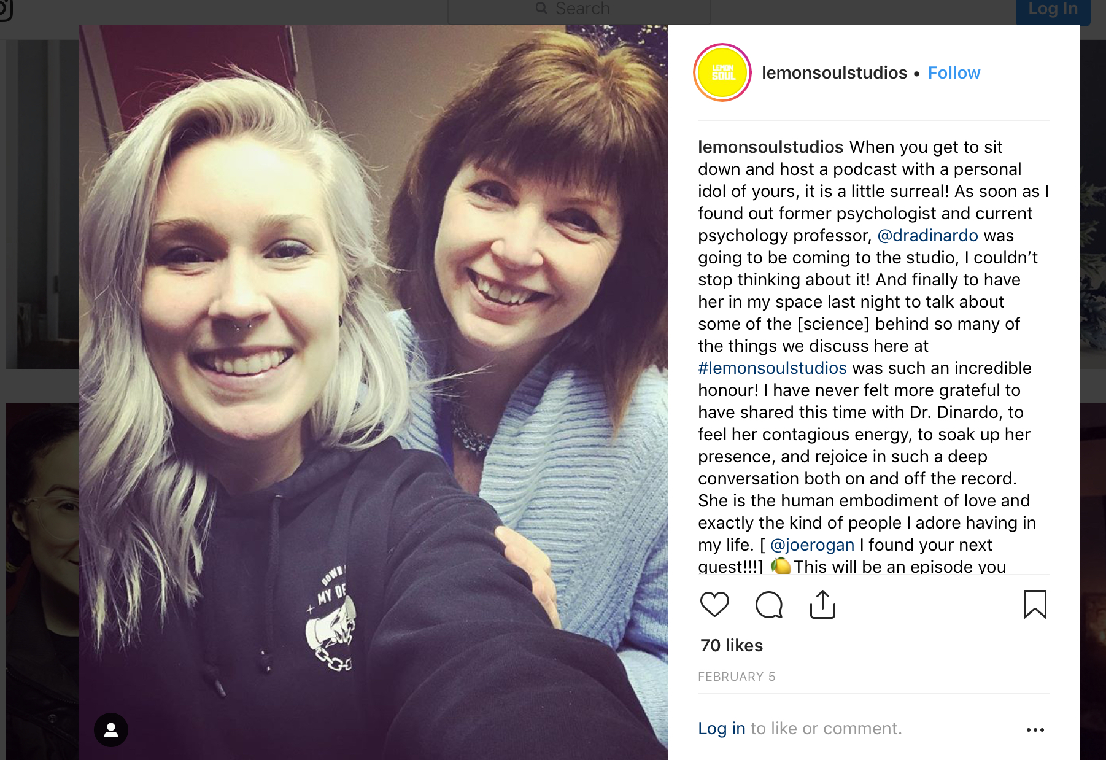Image resolution: width=1106 pixels, height=760 pixels.
Task: Open the #lemonsoulstudios hashtag
Action: 772,368
